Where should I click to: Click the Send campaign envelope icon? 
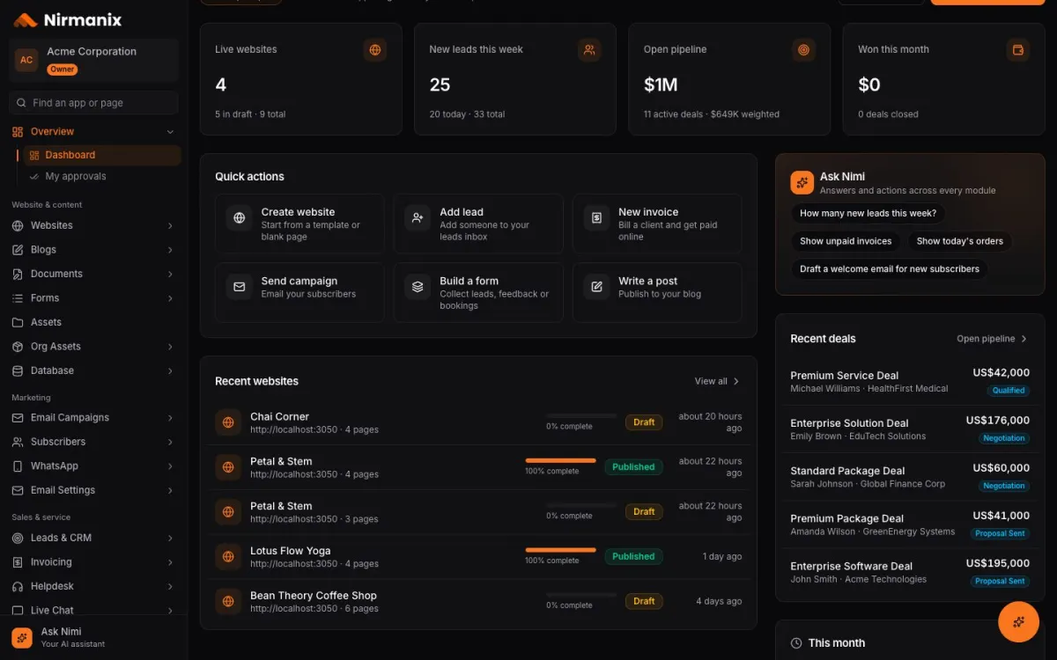pyautogui.click(x=239, y=287)
